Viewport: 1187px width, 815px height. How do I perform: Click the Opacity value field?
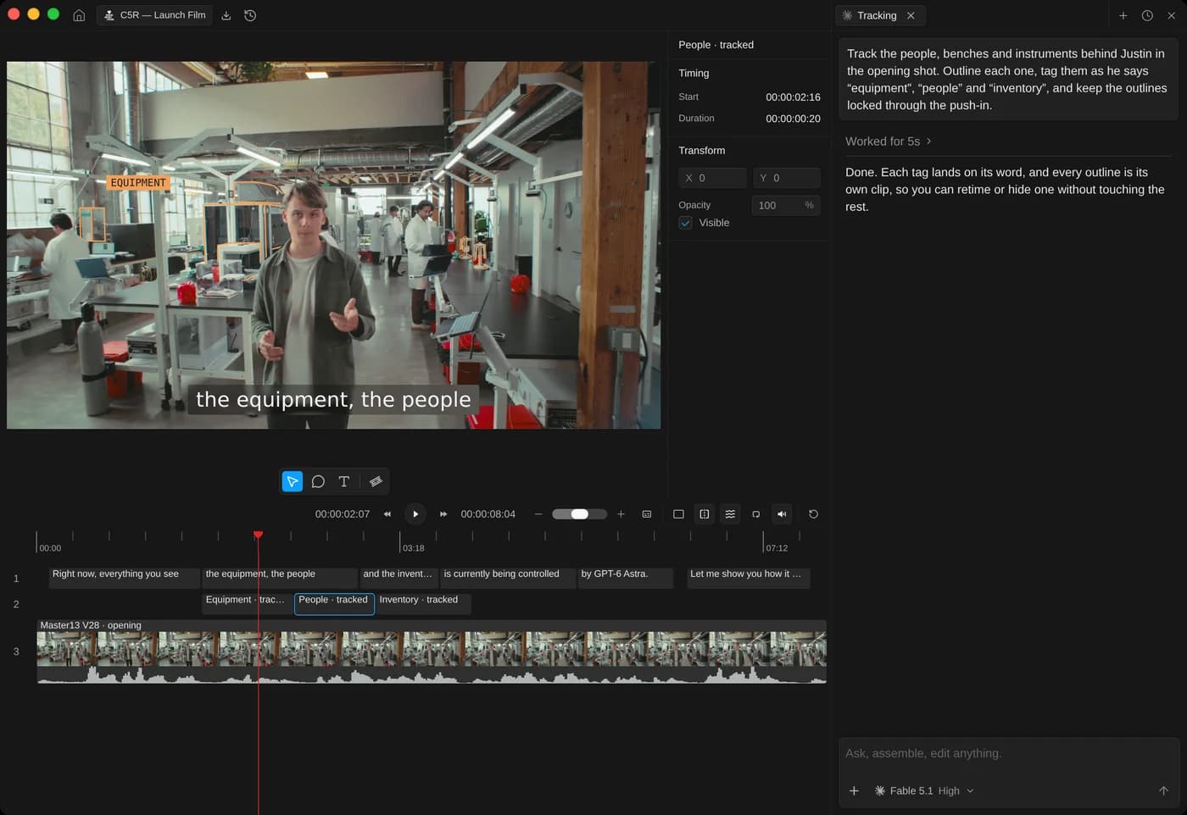click(785, 205)
